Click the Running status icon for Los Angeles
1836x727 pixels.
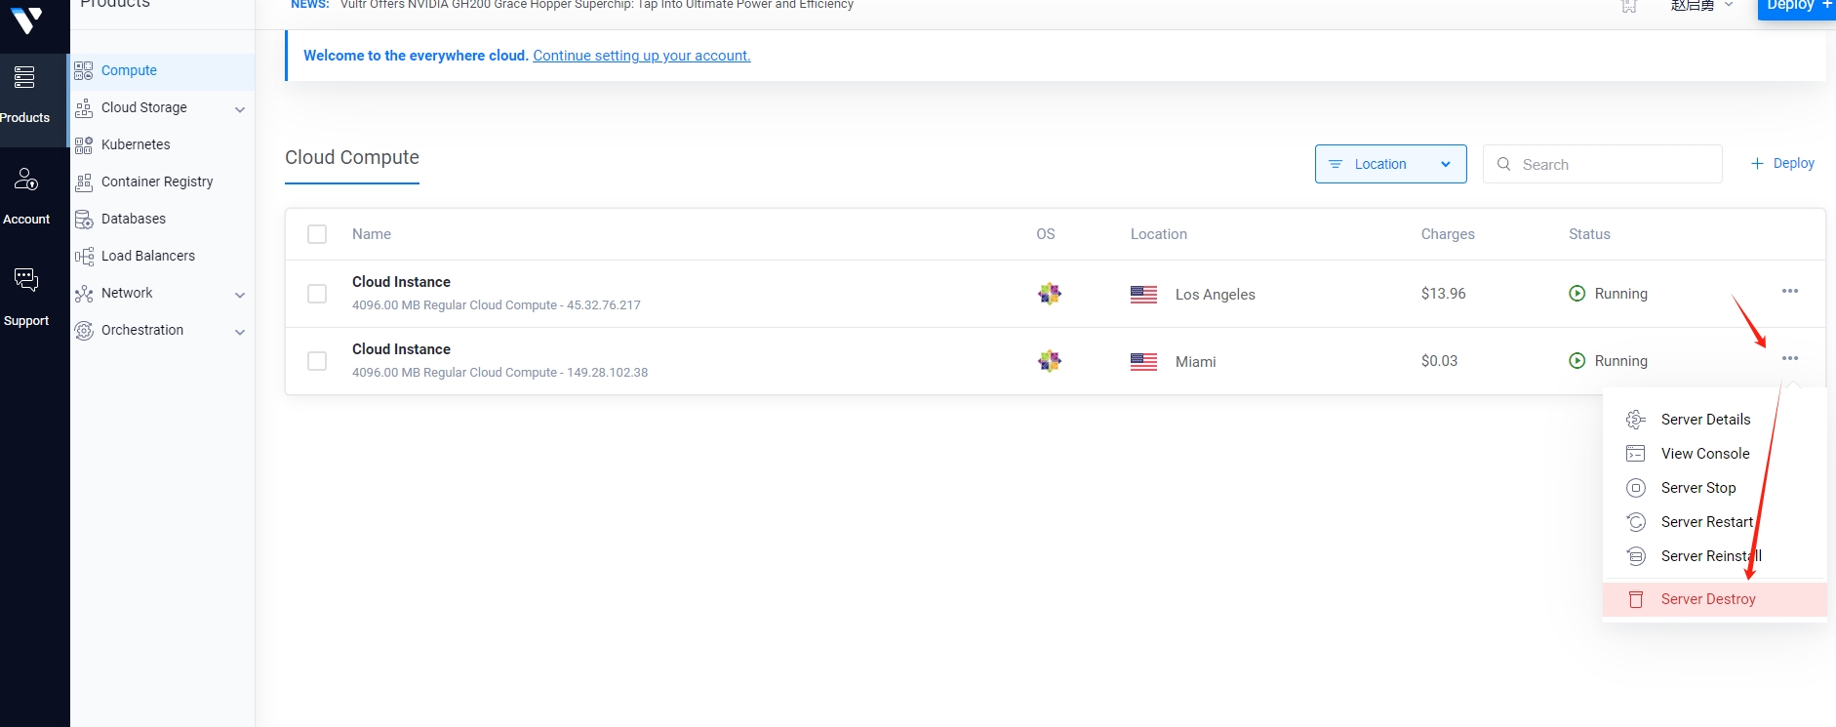point(1577,294)
